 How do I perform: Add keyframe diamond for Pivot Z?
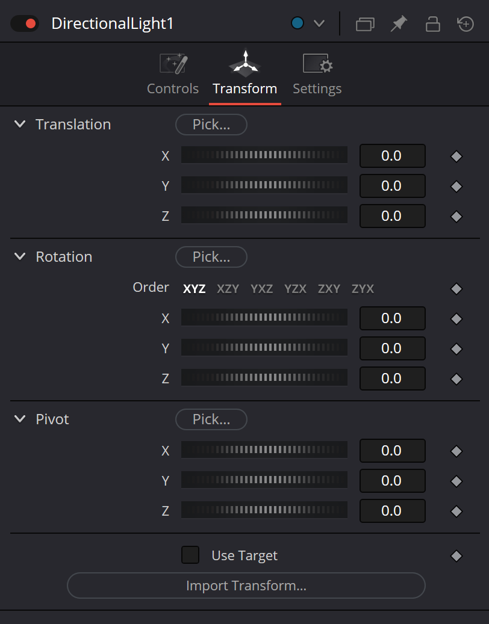pos(456,511)
